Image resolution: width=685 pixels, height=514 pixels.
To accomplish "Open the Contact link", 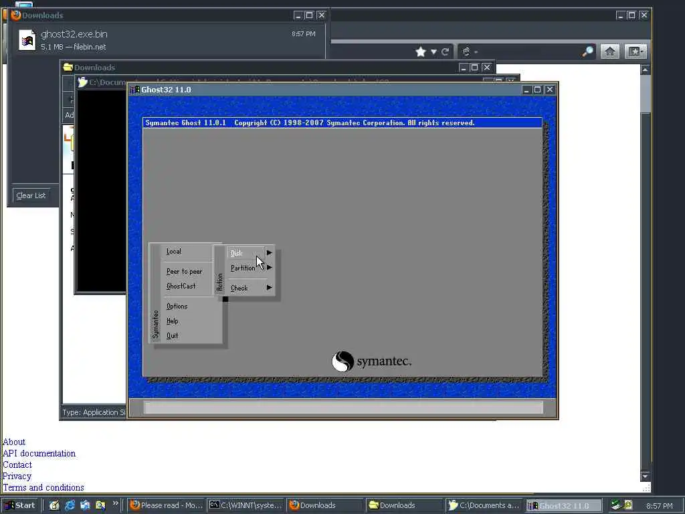I will [17, 464].
